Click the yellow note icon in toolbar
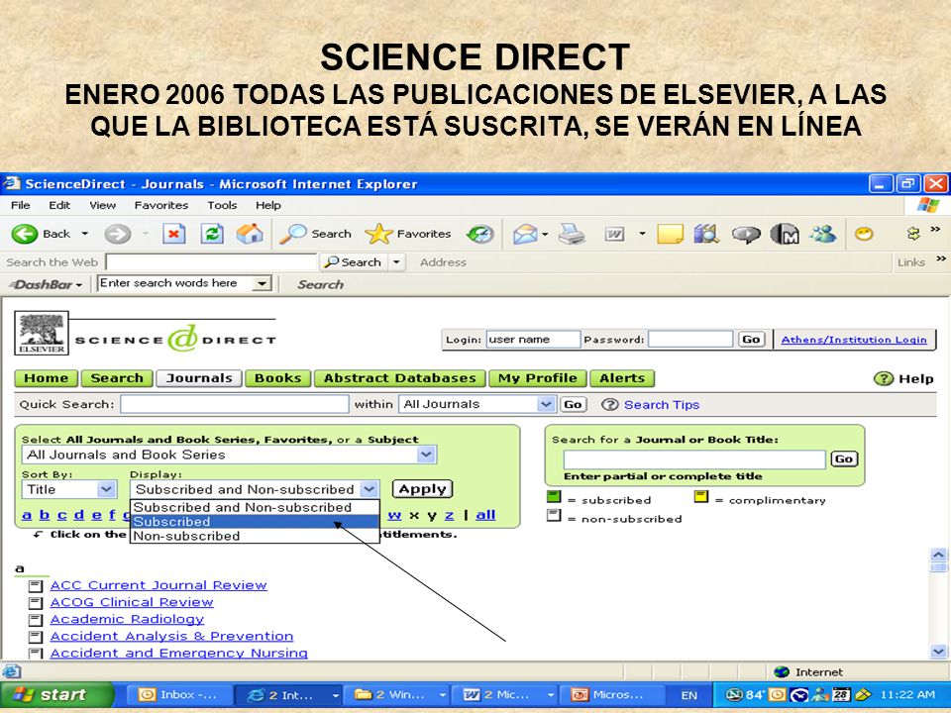 (670, 234)
